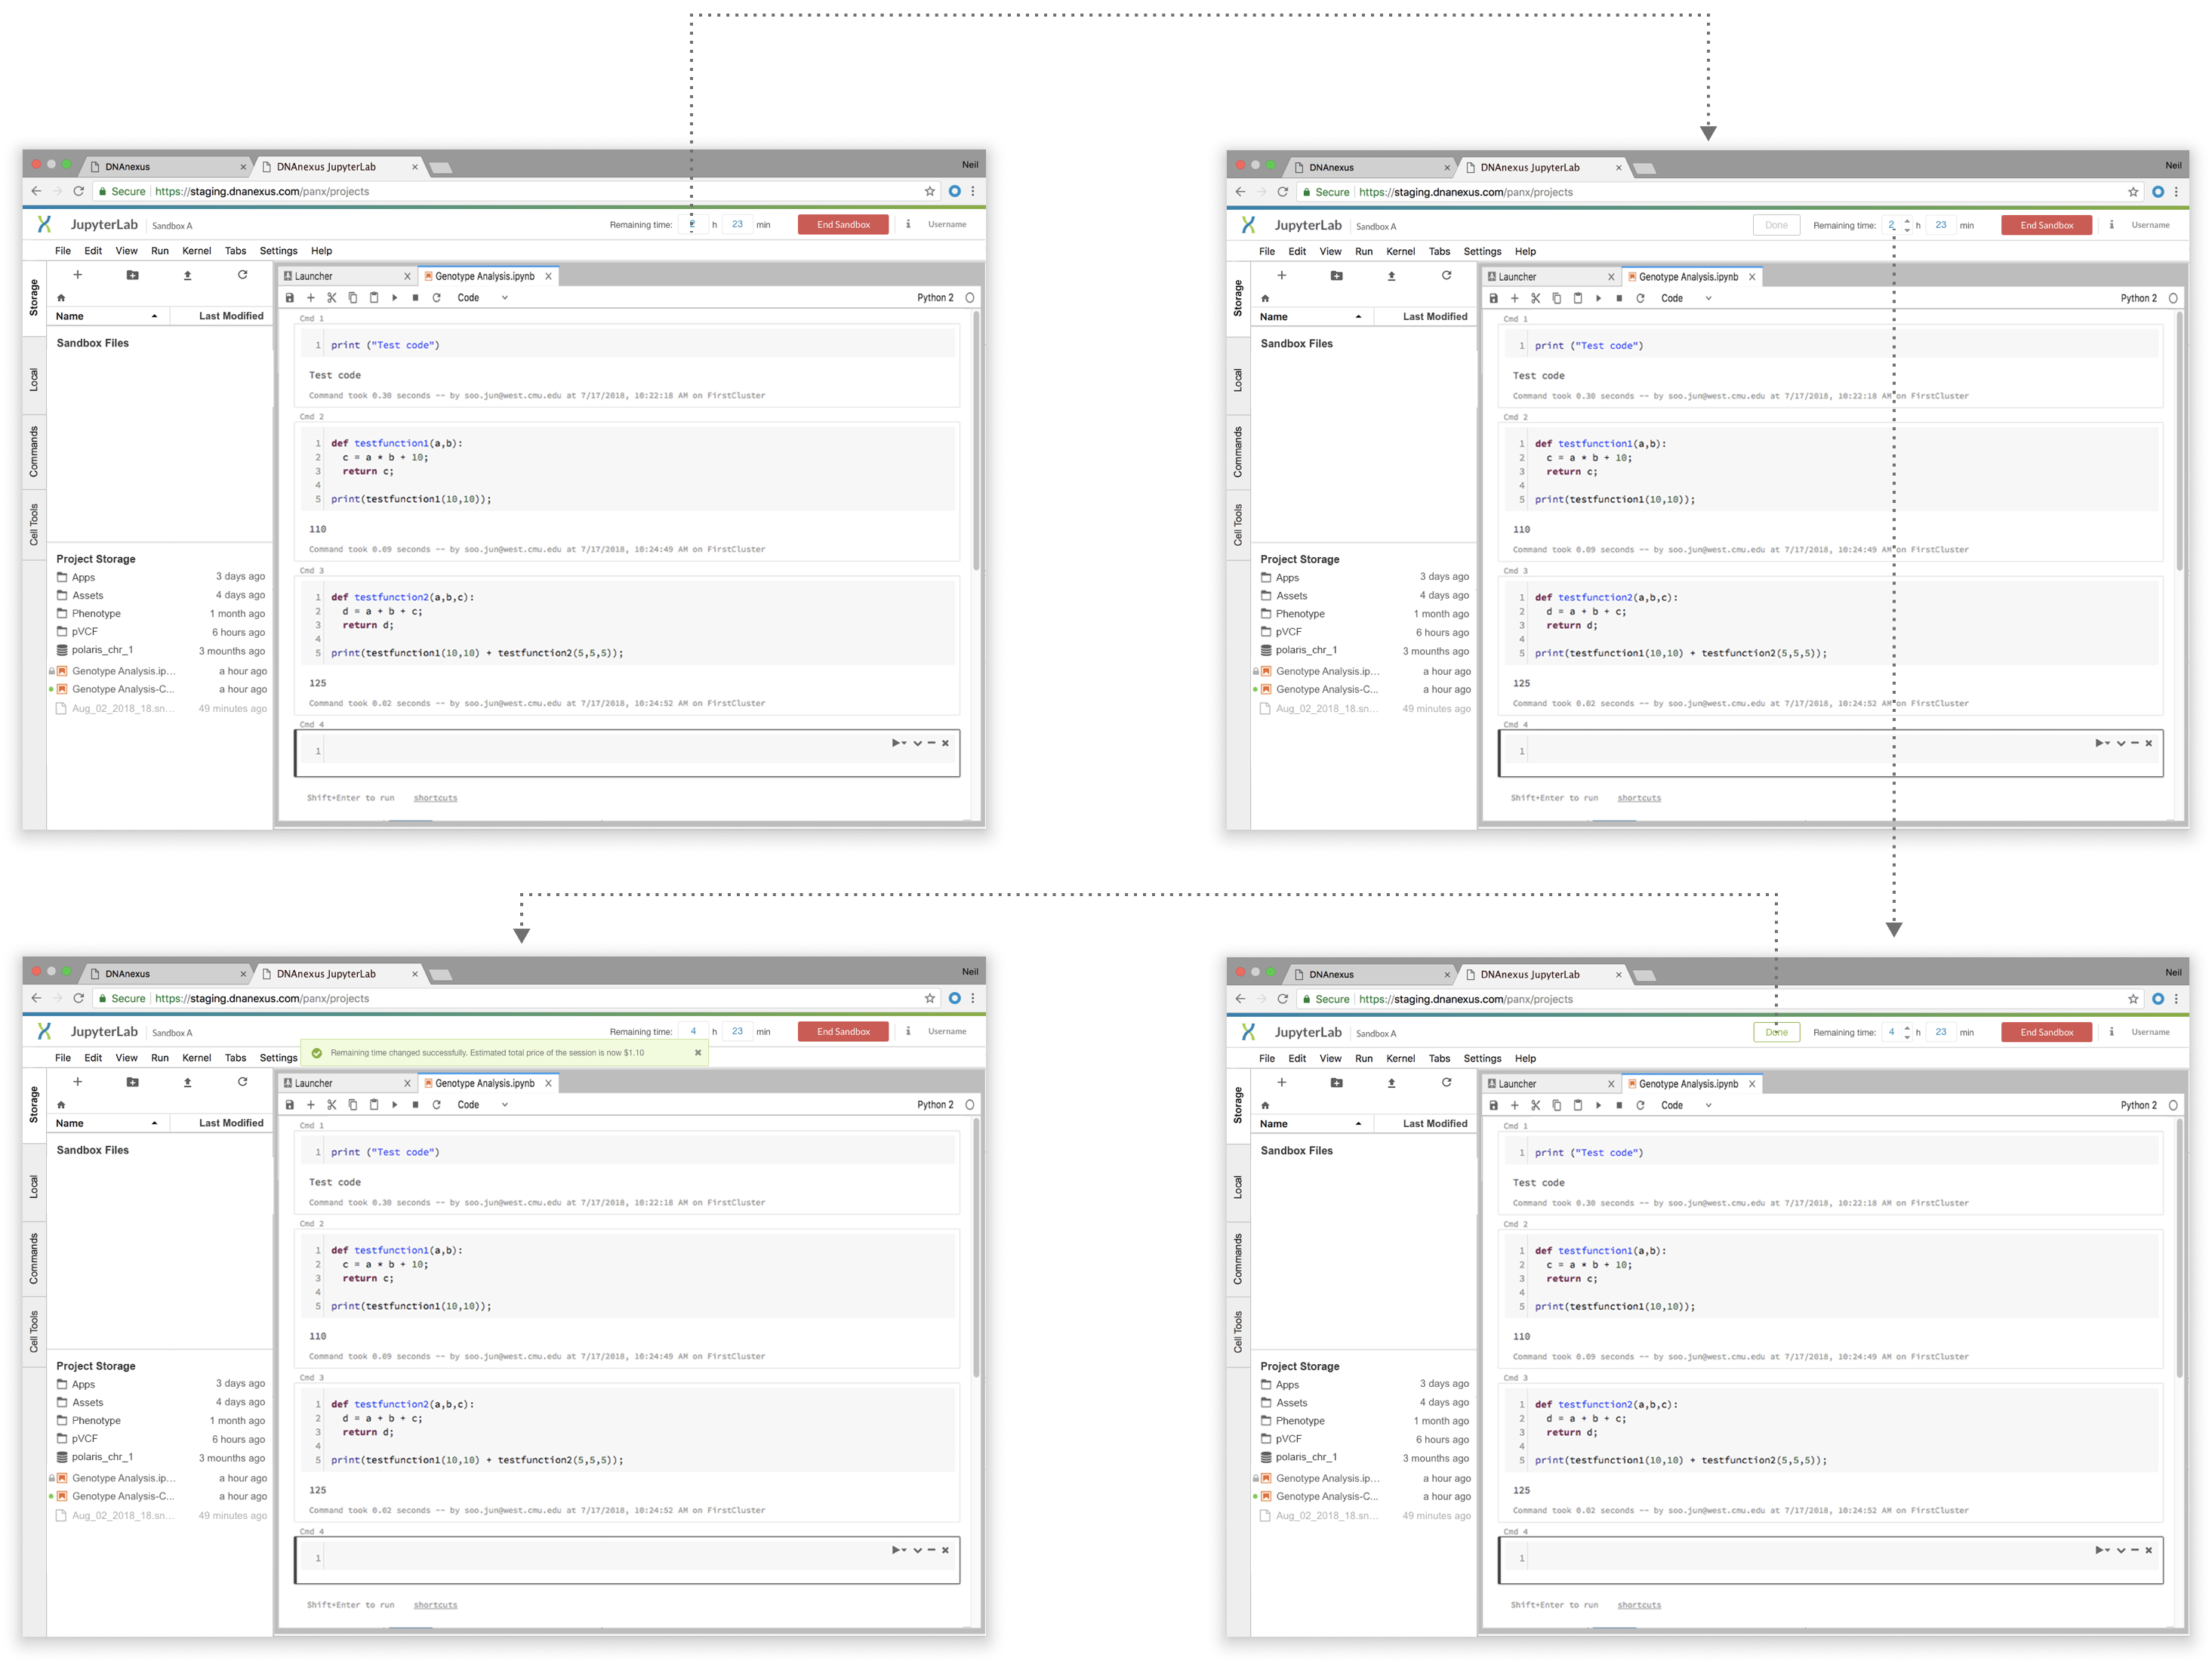2212x1676 pixels.
Task: Save the Genotype Analysis notebook
Action: point(289,297)
